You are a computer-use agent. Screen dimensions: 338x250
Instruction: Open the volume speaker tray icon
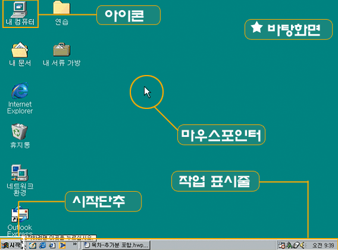coord(303,245)
